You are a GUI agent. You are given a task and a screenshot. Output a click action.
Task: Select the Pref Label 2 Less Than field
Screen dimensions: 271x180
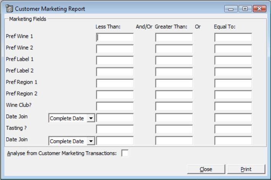click(x=115, y=72)
